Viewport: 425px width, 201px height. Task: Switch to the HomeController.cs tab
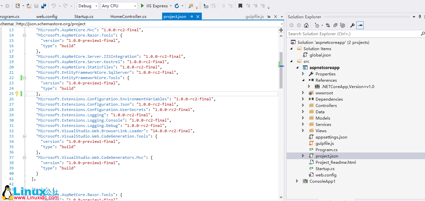click(128, 17)
